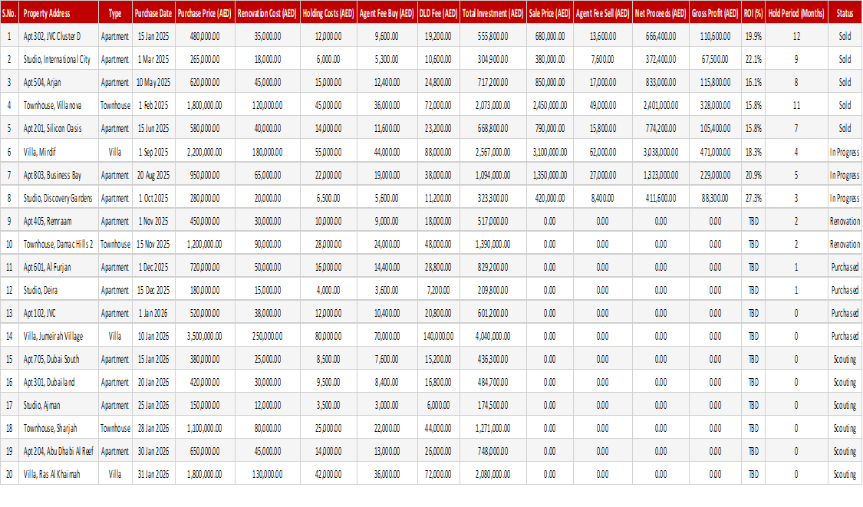Select 'Apt 803, Business Bay' cell
The image size is (863, 507).
click(x=58, y=175)
